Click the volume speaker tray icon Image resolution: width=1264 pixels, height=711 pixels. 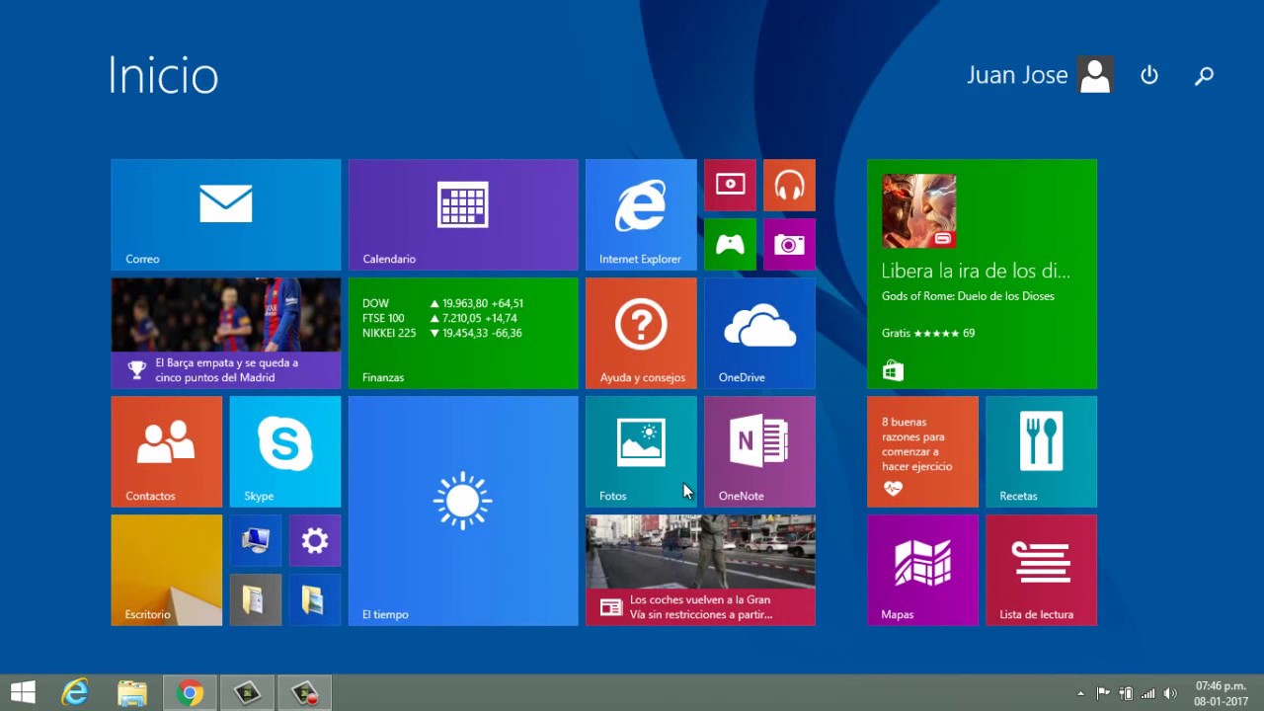click(1171, 693)
